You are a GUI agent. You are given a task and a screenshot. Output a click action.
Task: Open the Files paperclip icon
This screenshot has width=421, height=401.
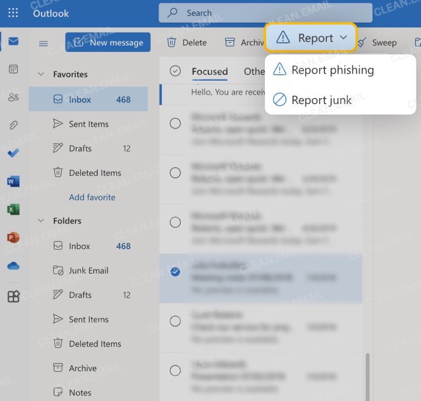13,125
